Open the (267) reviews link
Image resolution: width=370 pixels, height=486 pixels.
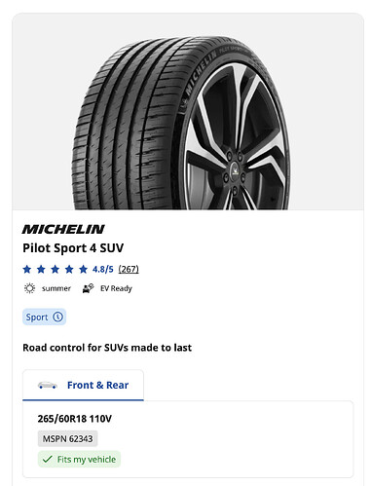click(x=129, y=269)
